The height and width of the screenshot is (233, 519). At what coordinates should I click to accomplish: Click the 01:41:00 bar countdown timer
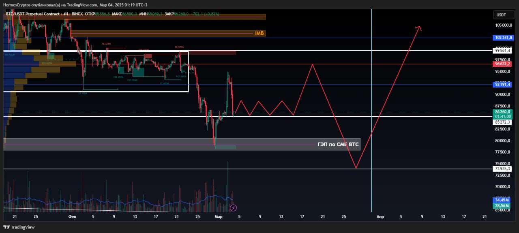click(x=503, y=116)
